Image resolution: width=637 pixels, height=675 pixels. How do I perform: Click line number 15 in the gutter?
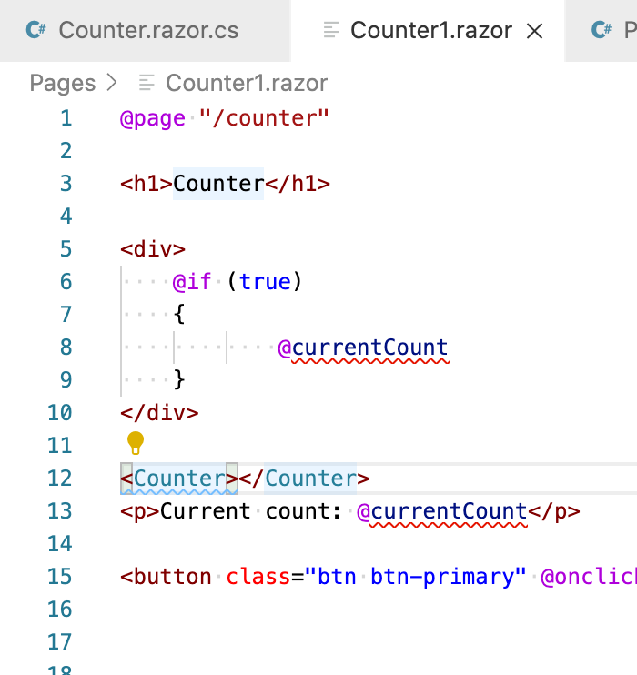point(59,577)
